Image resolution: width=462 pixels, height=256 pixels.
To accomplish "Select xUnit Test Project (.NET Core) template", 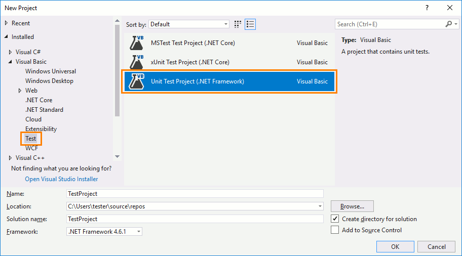I will click(229, 62).
